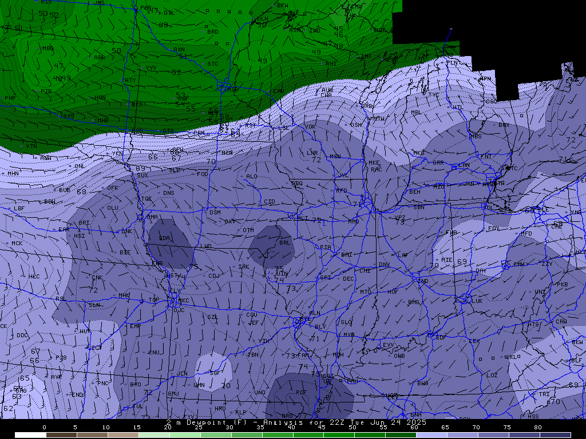Click the BMI station label
586x439 pixels.
coord(346,254)
